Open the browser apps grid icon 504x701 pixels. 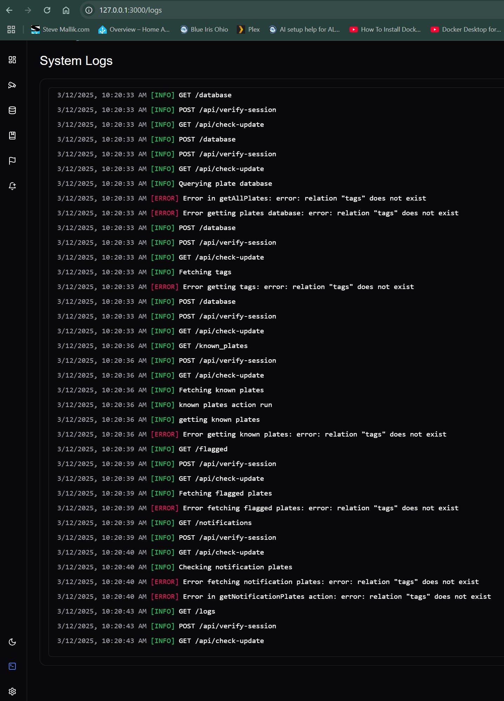point(11,30)
